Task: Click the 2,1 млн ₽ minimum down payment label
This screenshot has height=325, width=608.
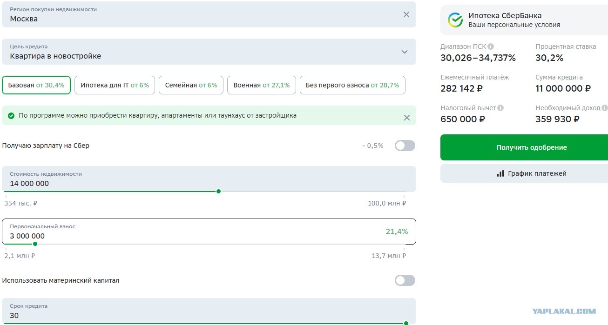Action: click(20, 256)
